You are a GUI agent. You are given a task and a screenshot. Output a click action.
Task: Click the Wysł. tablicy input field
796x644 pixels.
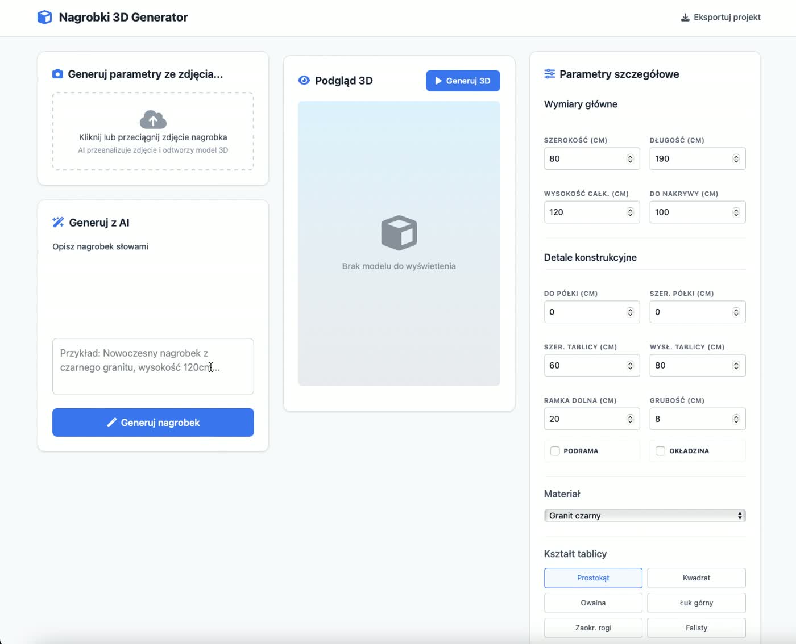click(698, 365)
